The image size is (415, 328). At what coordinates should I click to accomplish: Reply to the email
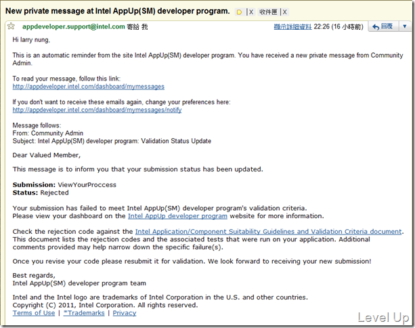click(383, 26)
